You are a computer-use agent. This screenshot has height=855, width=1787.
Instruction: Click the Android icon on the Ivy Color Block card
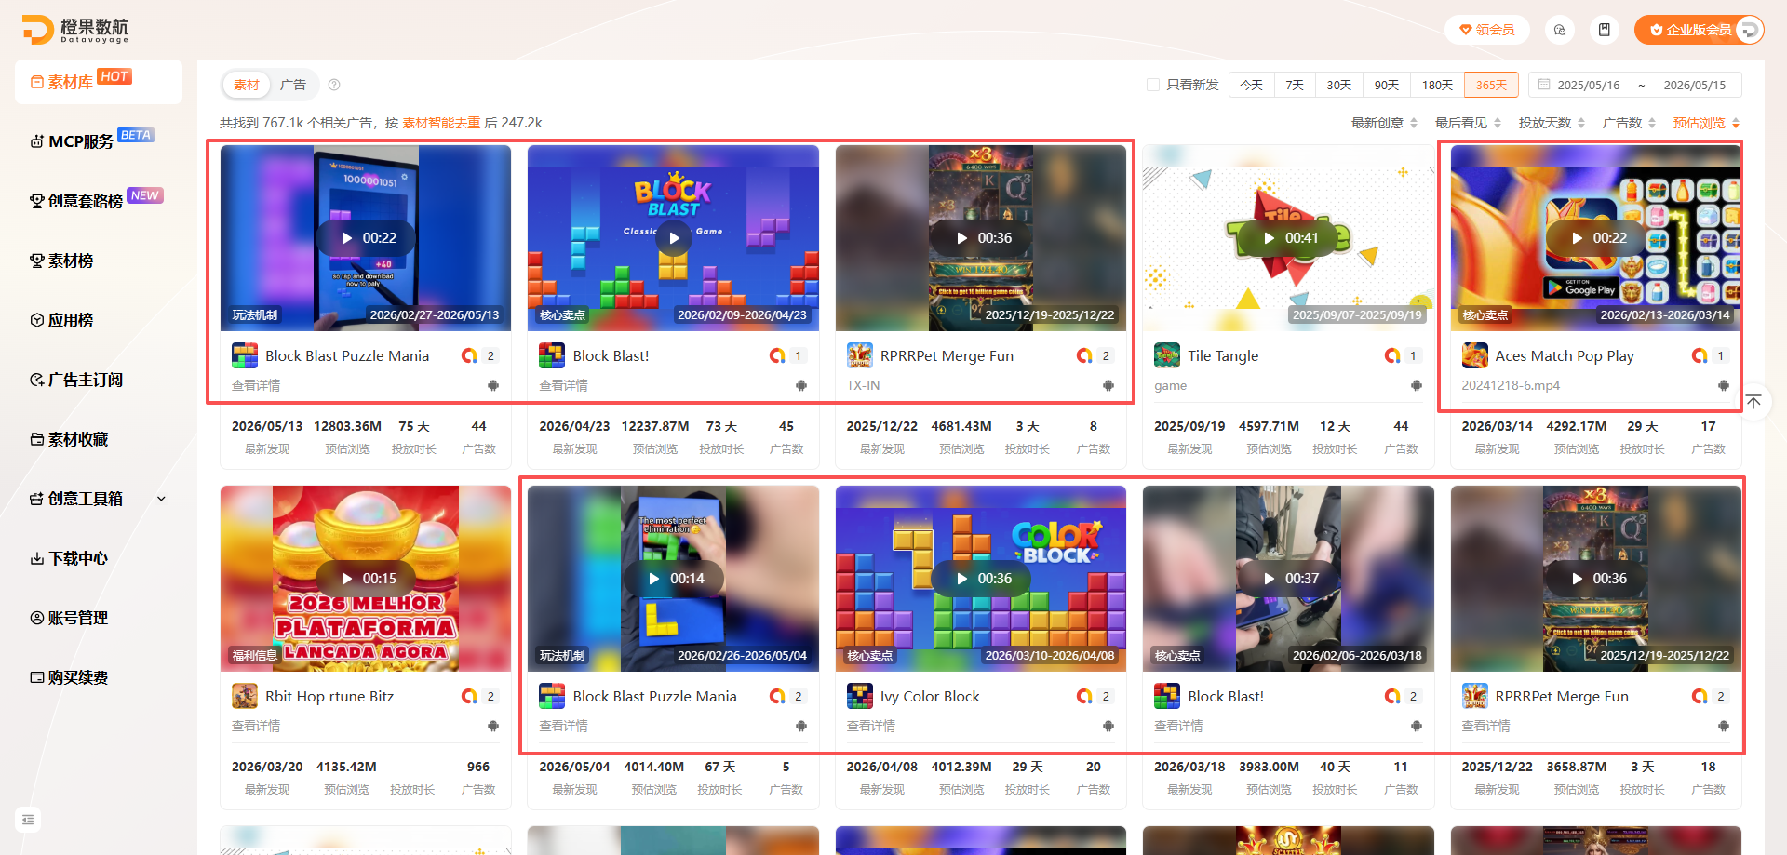tap(1108, 726)
